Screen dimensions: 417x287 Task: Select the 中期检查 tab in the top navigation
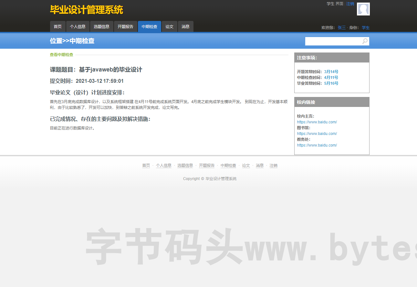pyautogui.click(x=150, y=26)
